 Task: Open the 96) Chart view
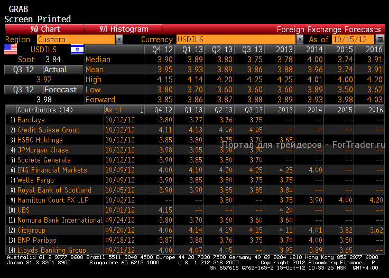(x=44, y=29)
